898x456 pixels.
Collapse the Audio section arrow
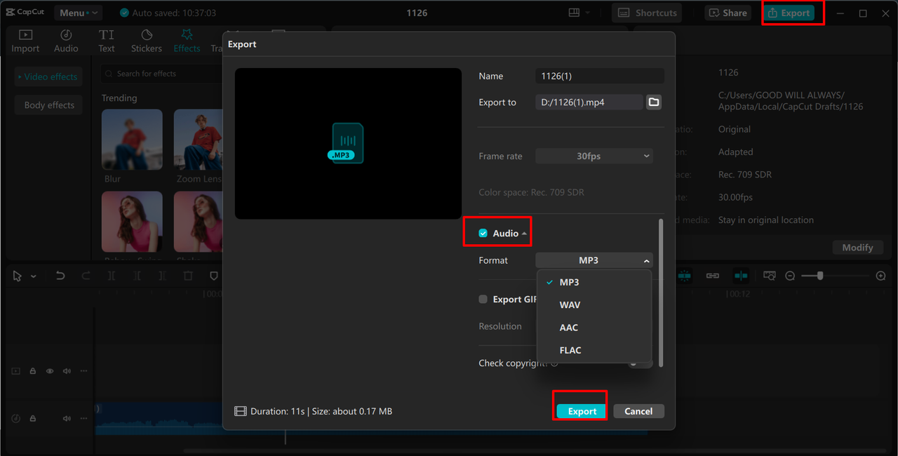(x=524, y=234)
